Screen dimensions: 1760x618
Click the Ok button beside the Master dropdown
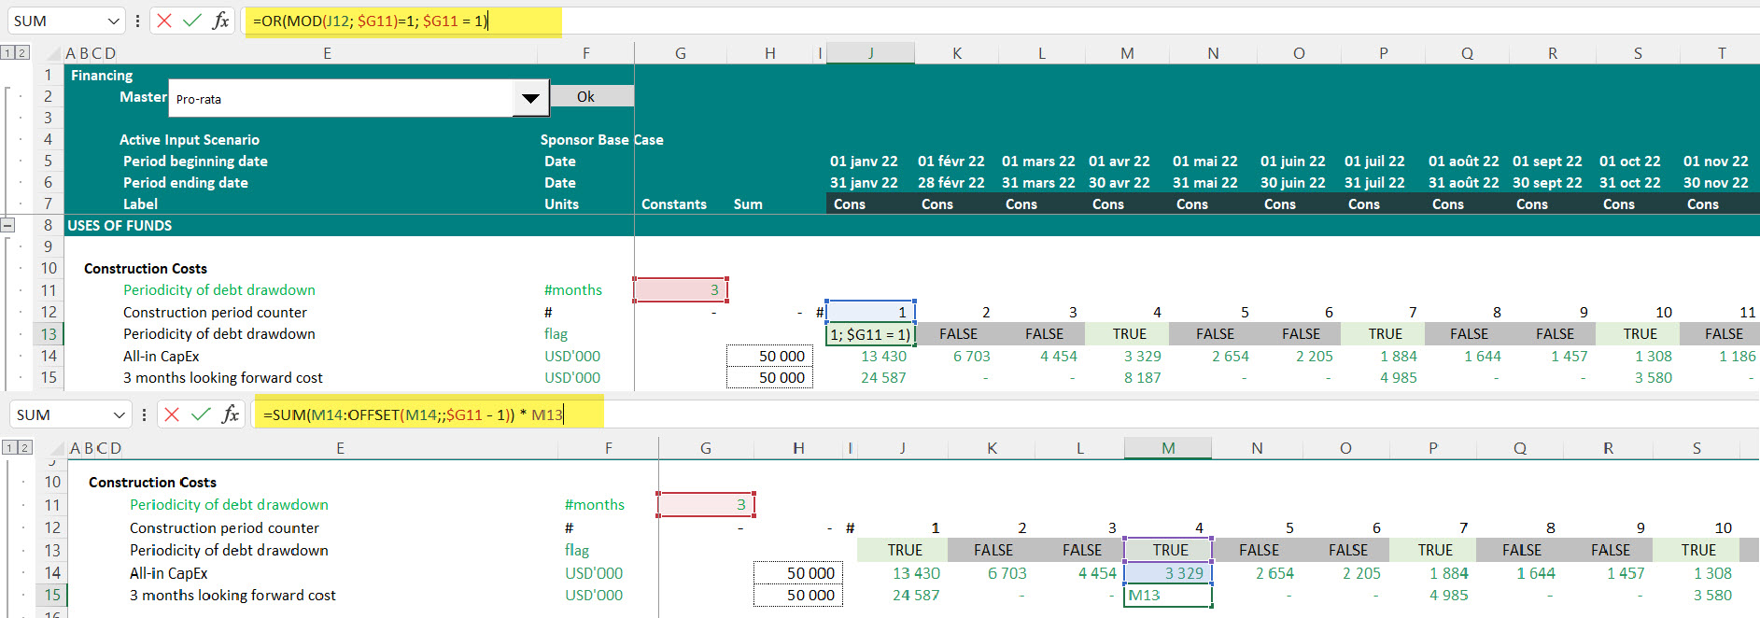[x=592, y=96]
